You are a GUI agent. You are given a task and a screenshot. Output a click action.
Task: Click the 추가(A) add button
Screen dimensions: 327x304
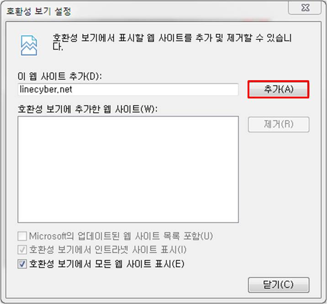click(x=279, y=89)
